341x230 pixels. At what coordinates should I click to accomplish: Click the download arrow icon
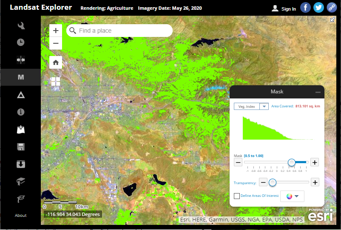coord(21,164)
